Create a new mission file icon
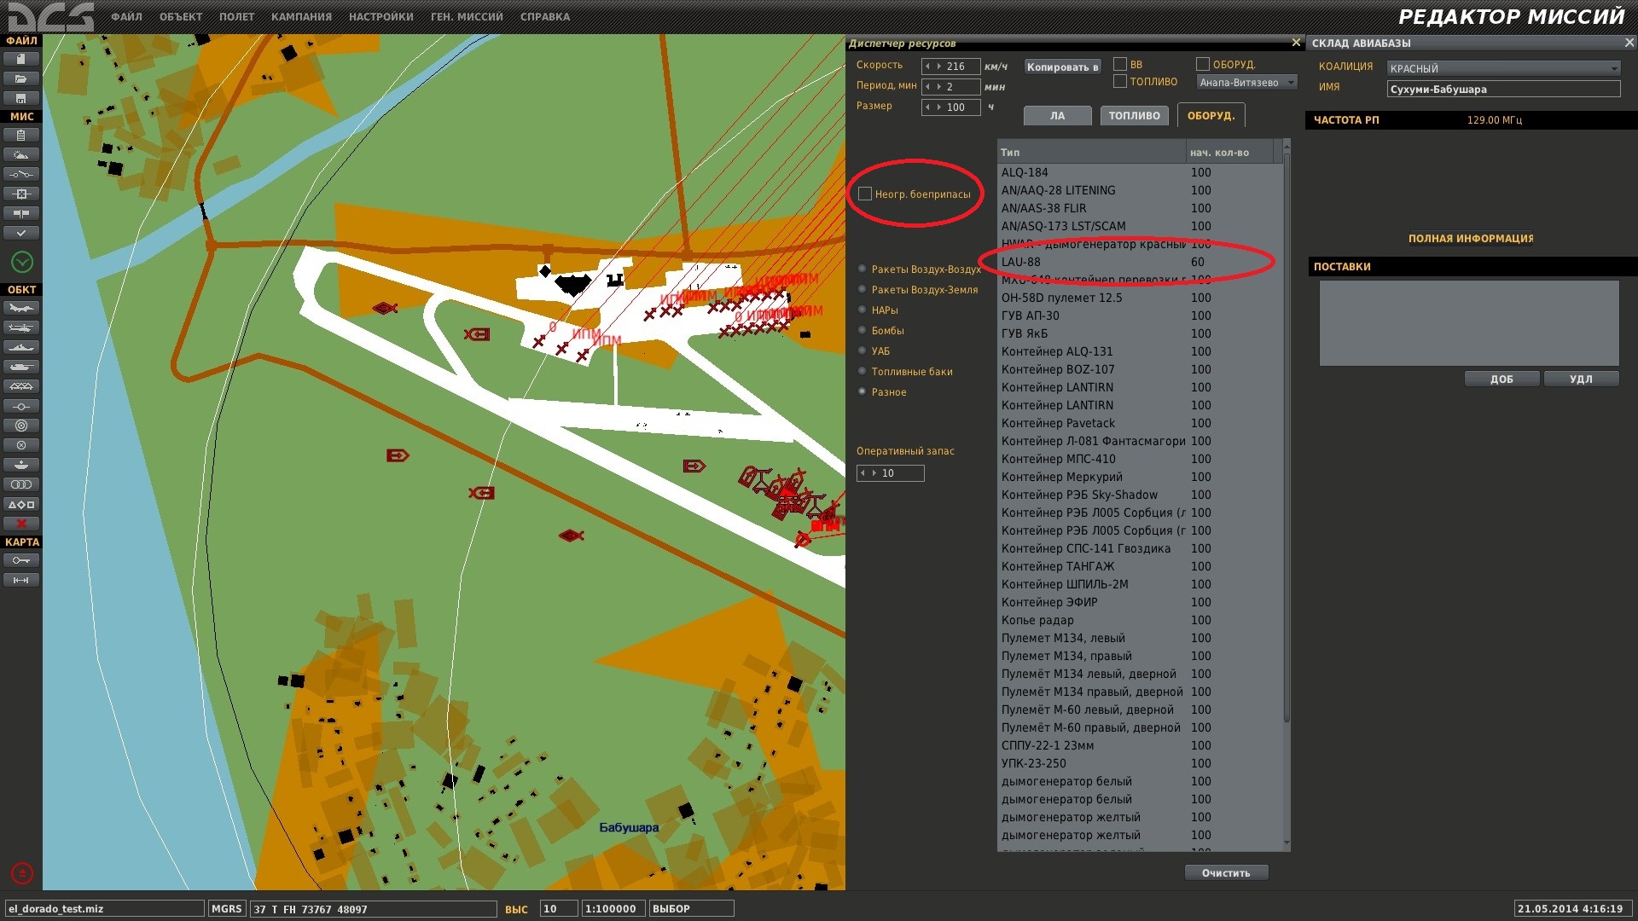The width and height of the screenshot is (1638, 921). (21, 59)
